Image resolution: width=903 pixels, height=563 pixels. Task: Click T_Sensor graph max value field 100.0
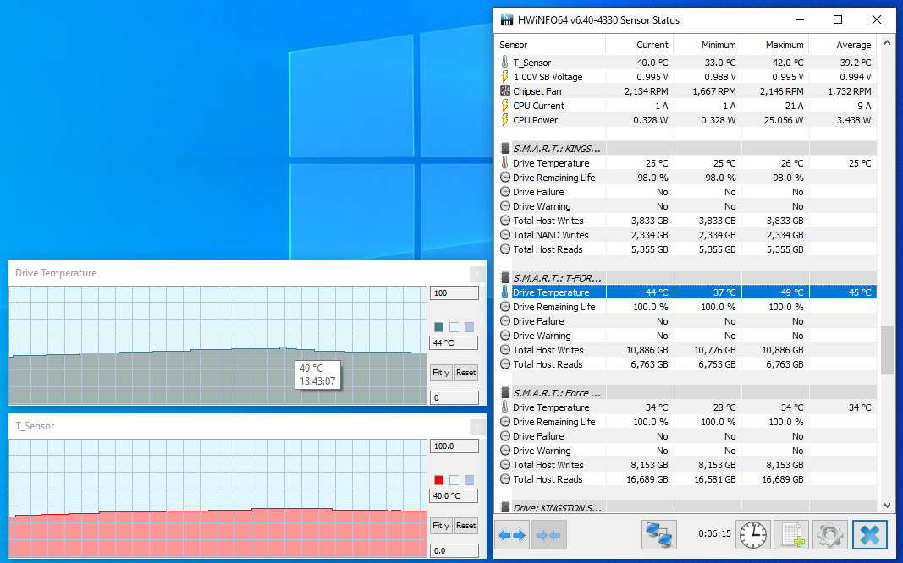454,445
